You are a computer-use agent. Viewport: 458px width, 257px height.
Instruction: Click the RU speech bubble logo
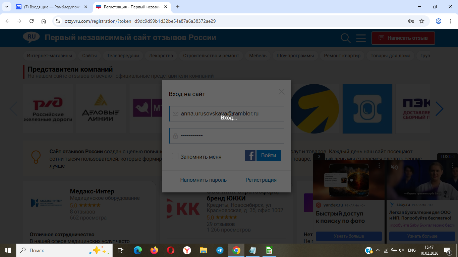(x=31, y=37)
